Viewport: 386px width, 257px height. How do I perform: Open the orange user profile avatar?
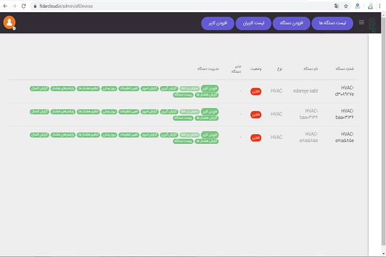pyautogui.click(x=10, y=22)
